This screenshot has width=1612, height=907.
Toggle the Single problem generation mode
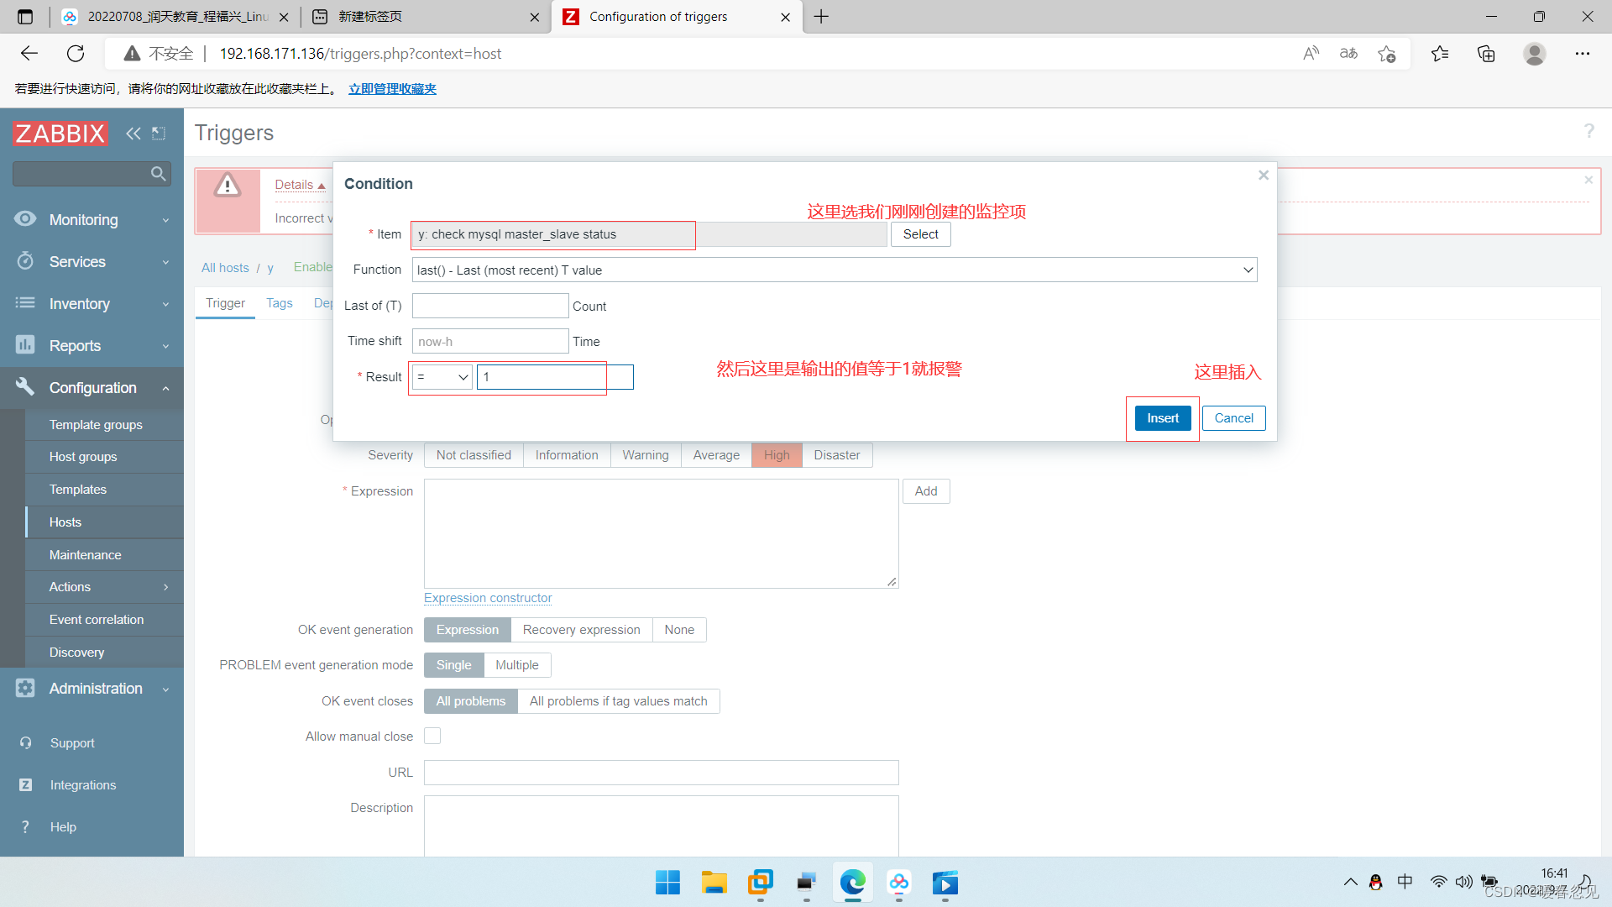tap(453, 664)
